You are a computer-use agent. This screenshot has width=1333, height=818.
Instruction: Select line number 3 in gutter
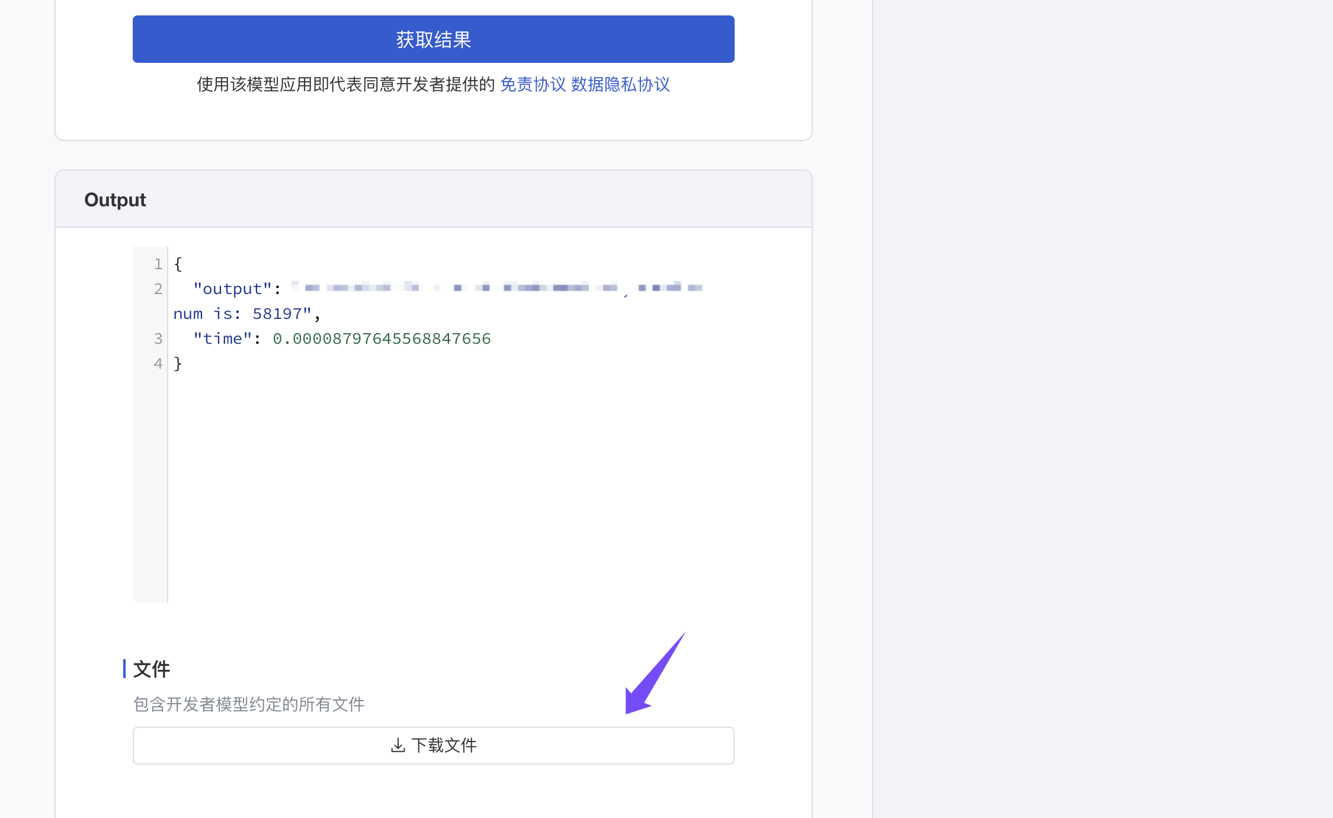pos(158,338)
